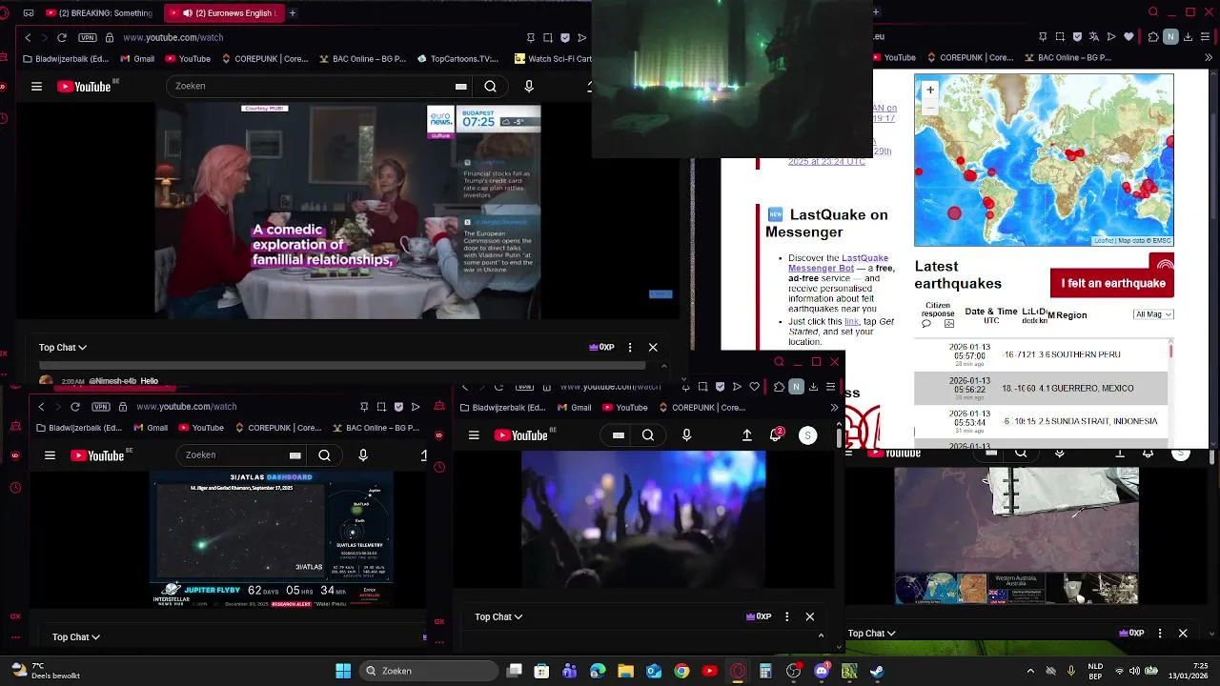Open downloads in earthquake browser window
1220x686 pixels.
pyautogui.click(x=1188, y=37)
